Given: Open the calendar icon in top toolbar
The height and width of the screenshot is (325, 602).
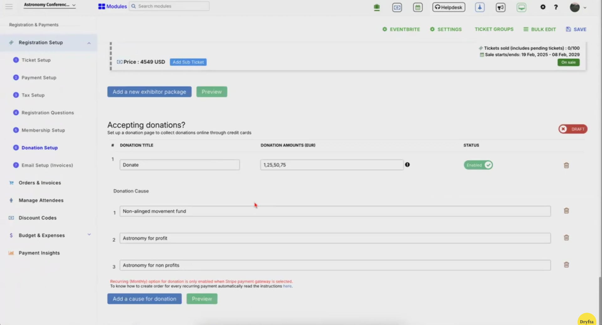Looking at the screenshot, I should tap(418, 7).
